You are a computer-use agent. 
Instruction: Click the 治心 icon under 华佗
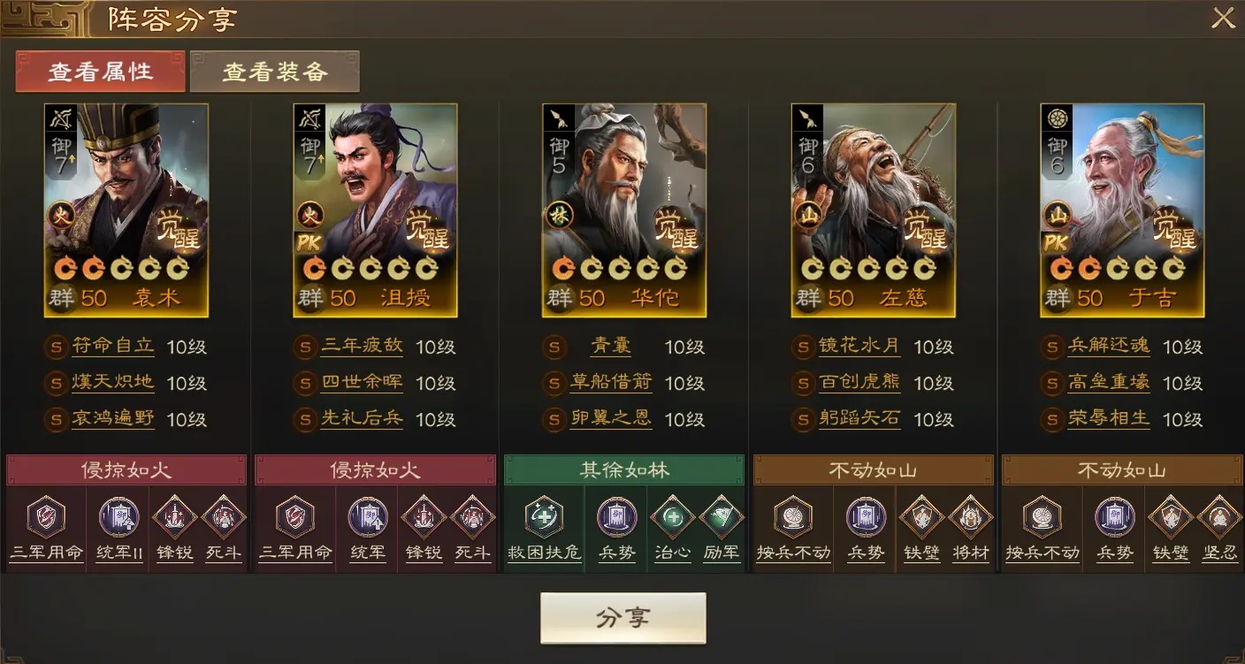pyautogui.click(x=673, y=517)
